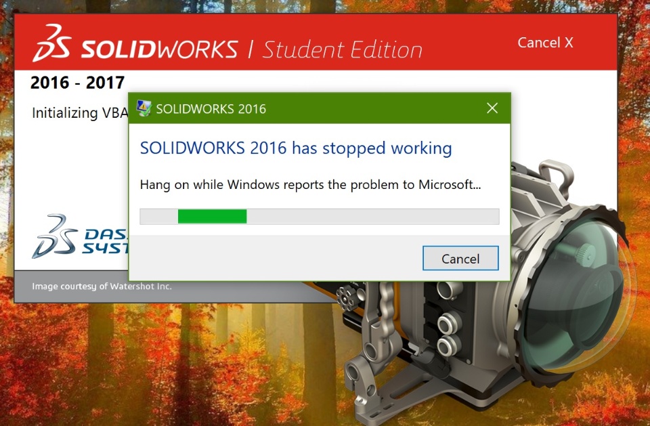
Task: Click the '2016 - 2017' version label
Action: 77,83
